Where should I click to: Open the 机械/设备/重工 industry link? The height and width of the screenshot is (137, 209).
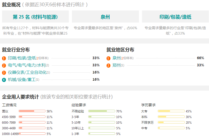[22, 79]
